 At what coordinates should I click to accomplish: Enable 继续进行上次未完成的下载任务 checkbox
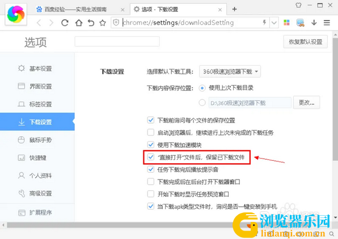(151, 133)
